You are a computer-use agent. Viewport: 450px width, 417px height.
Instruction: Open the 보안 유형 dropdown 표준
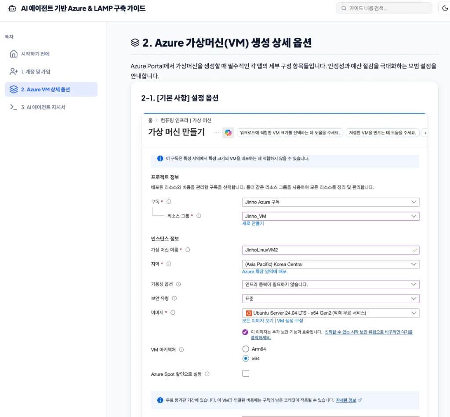330,298
